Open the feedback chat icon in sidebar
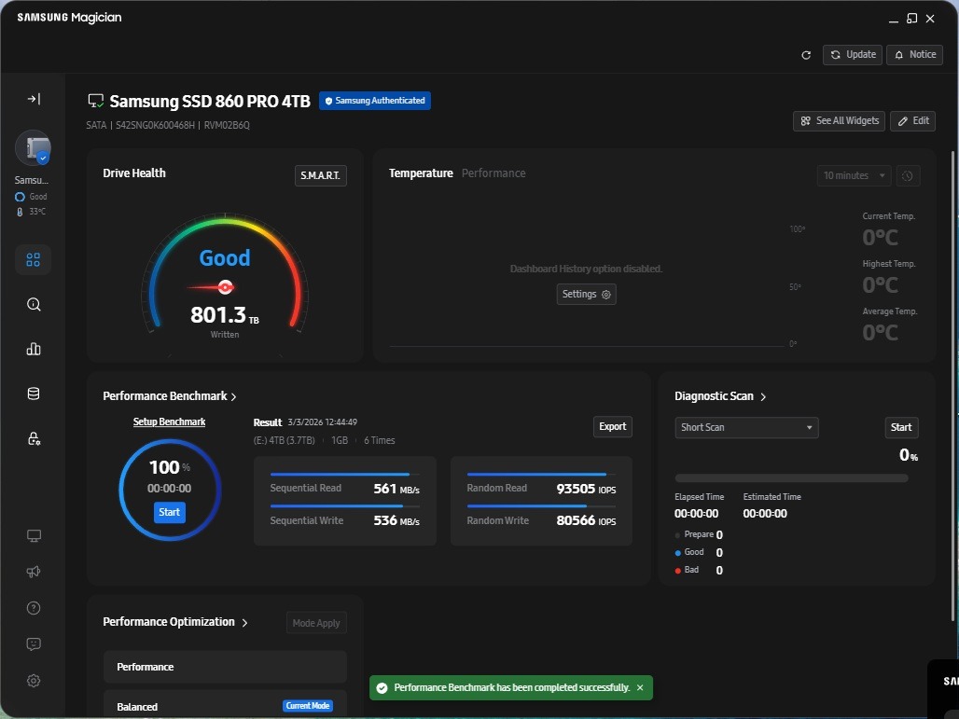The width and height of the screenshot is (959, 719). click(x=34, y=643)
